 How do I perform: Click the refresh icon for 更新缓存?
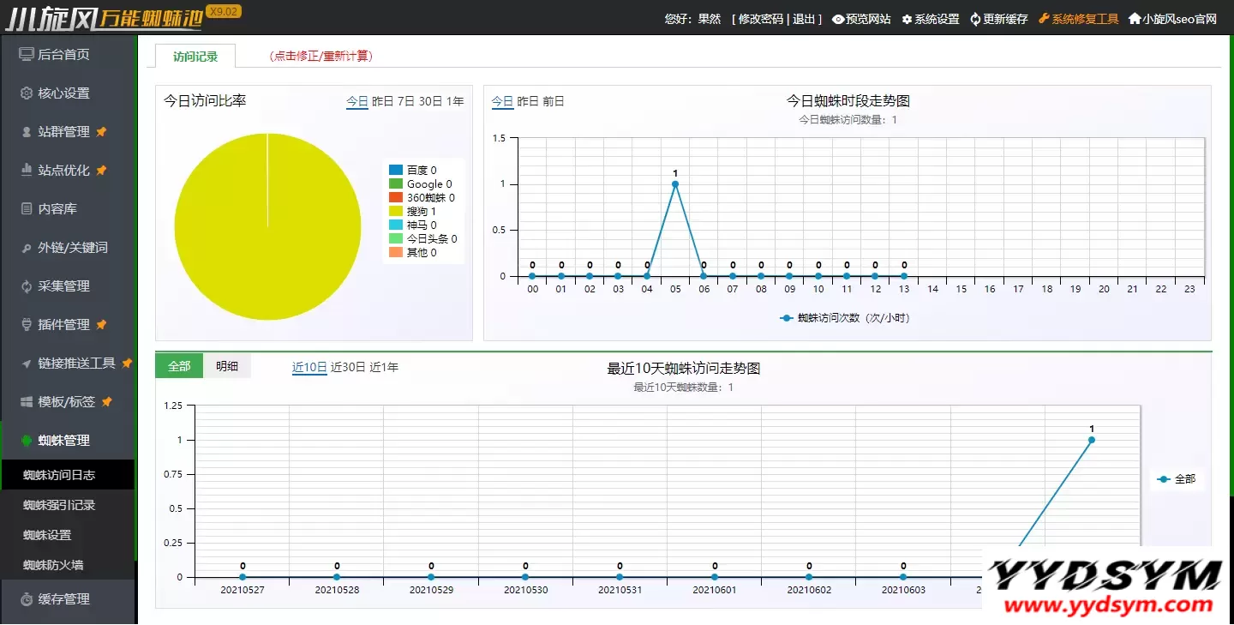[975, 19]
